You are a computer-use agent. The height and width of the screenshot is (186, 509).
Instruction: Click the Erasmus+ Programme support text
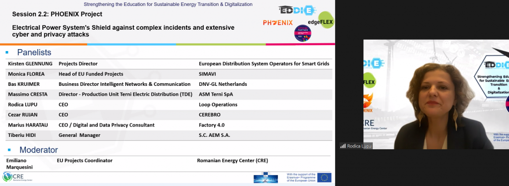pyautogui.click(x=301, y=177)
